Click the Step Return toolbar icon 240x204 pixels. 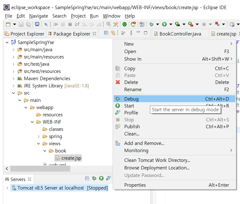(99, 24)
